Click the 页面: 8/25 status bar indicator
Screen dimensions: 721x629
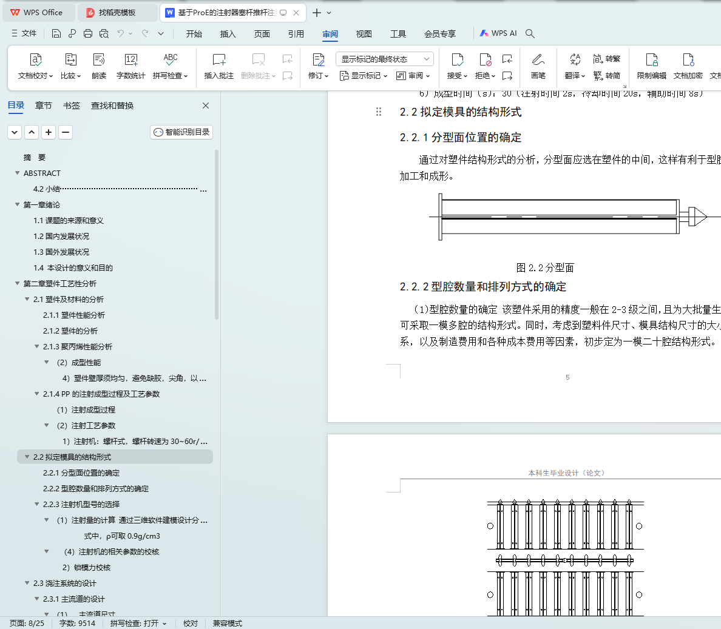point(27,623)
